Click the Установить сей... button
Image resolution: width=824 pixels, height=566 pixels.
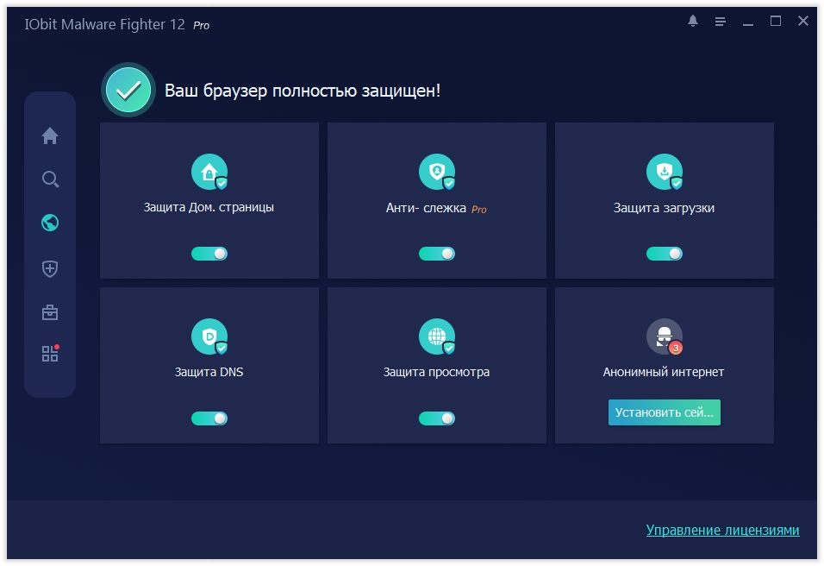[x=665, y=412]
